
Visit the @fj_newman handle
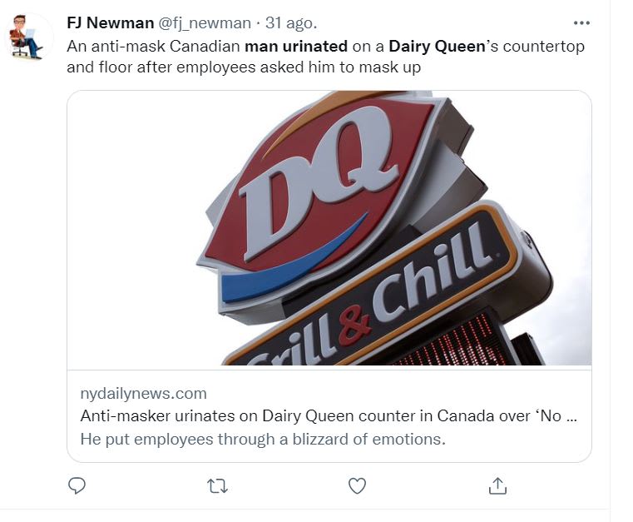coord(205,23)
